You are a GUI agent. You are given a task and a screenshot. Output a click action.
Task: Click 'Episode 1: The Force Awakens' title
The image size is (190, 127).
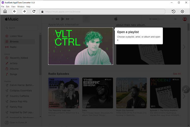[x=164, y=110]
